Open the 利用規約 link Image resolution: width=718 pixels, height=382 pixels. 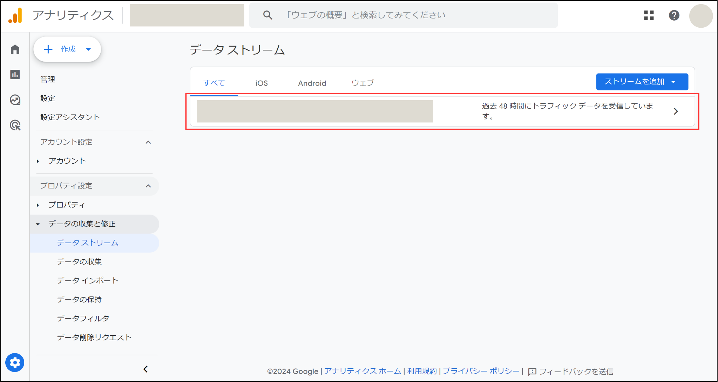pos(422,371)
